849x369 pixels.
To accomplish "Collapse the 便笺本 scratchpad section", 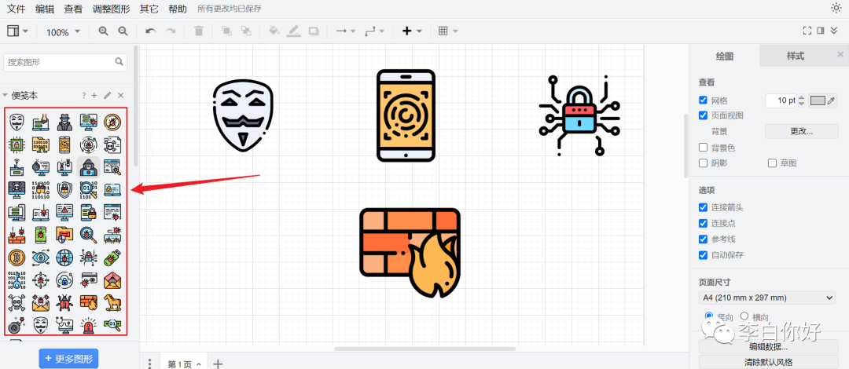I will [x=5, y=95].
